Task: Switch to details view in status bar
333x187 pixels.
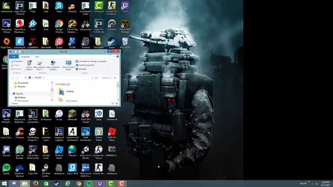Action: pos(113,104)
